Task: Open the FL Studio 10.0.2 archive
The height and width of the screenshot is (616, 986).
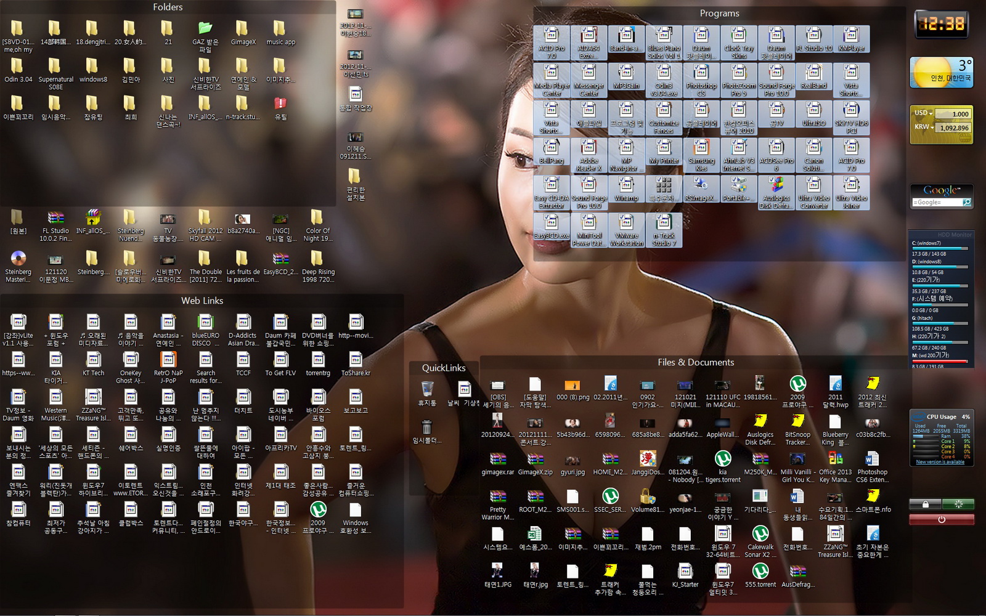Action: [x=55, y=225]
